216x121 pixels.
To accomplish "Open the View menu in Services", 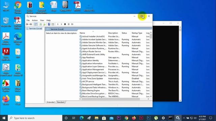I will pos(42,20).
